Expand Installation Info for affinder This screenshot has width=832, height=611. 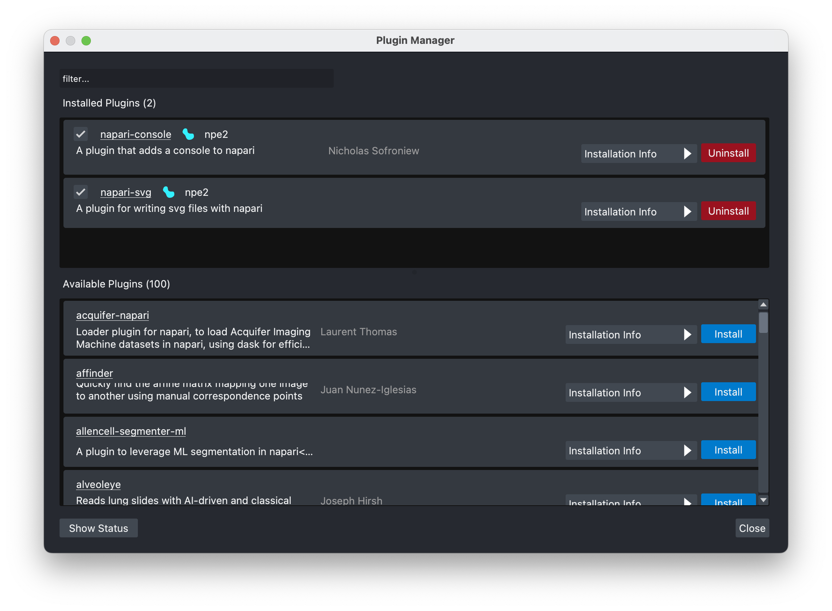(631, 392)
